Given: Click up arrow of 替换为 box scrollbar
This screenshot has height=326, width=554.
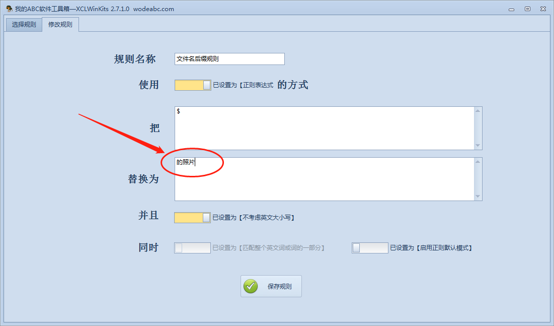Looking at the screenshot, I should (478, 162).
